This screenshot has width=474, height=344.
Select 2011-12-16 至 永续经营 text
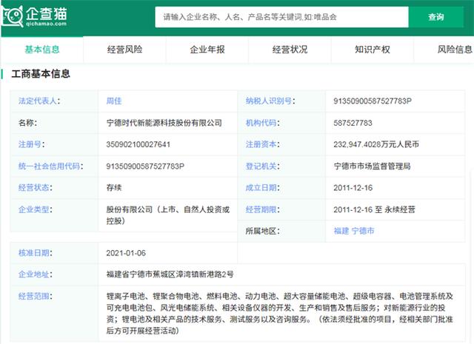[374, 209]
